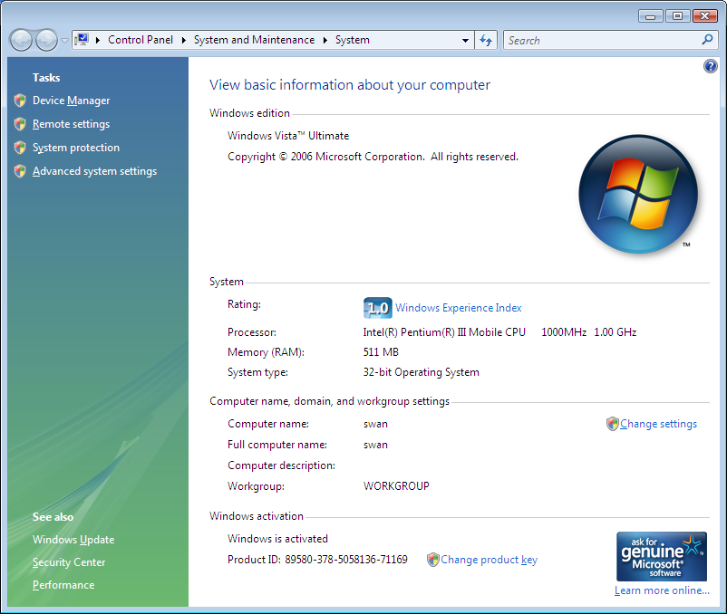
Task: Click the Forward navigation arrow button
Action: [46, 40]
